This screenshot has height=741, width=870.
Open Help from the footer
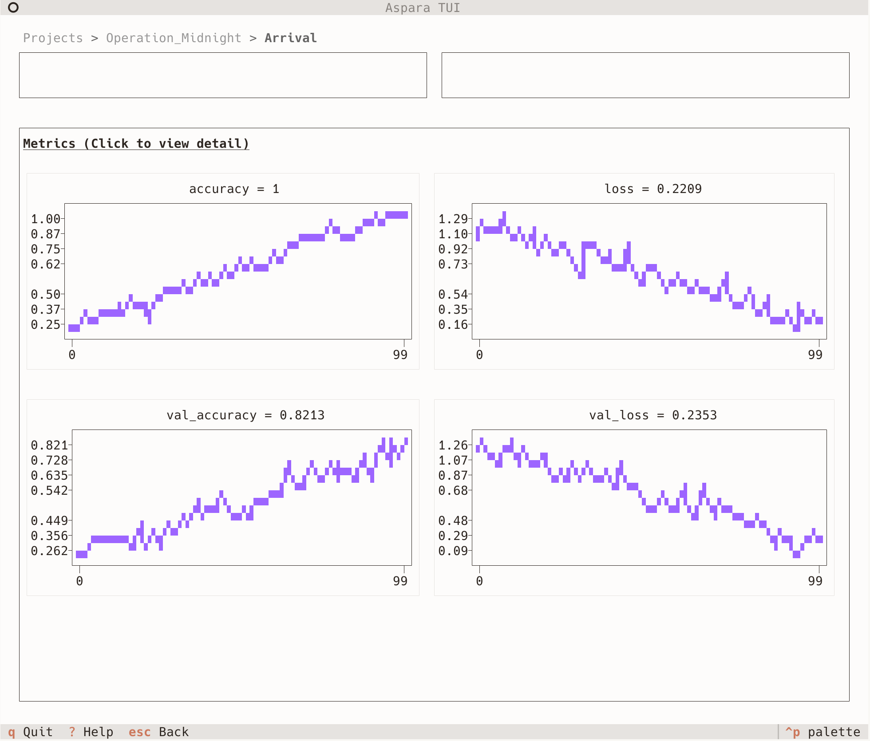[91, 732]
